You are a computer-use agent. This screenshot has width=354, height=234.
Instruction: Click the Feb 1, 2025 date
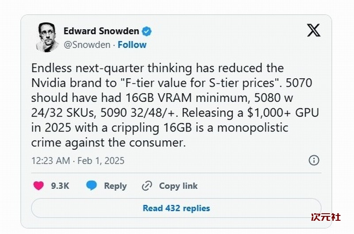coord(101,160)
